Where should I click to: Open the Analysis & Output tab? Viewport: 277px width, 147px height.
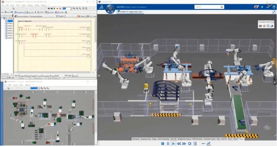184,139
